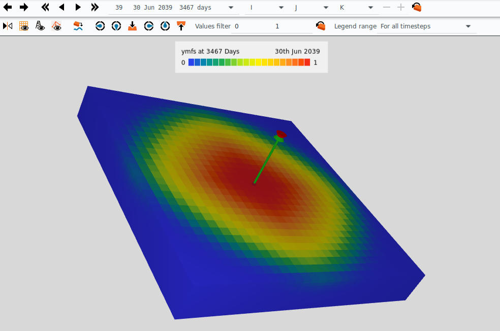Select the view from top download-arrow icon
Viewport: 500px width, 331px height.
tap(132, 26)
